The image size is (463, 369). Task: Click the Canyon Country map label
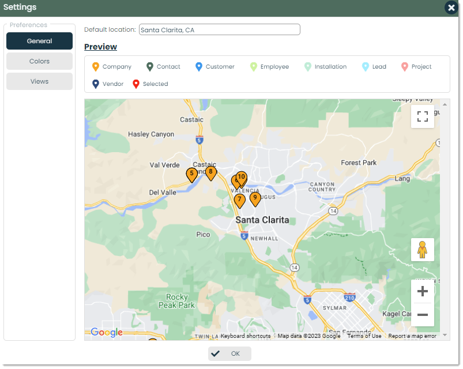pos(322,187)
